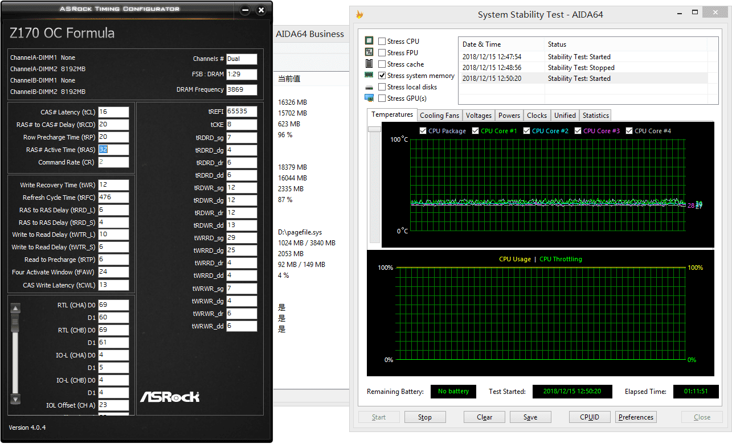The width and height of the screenshot is (732, 444).
Task: Click the down arrow in ASRock scrollbar
Action: coord(15,399)
